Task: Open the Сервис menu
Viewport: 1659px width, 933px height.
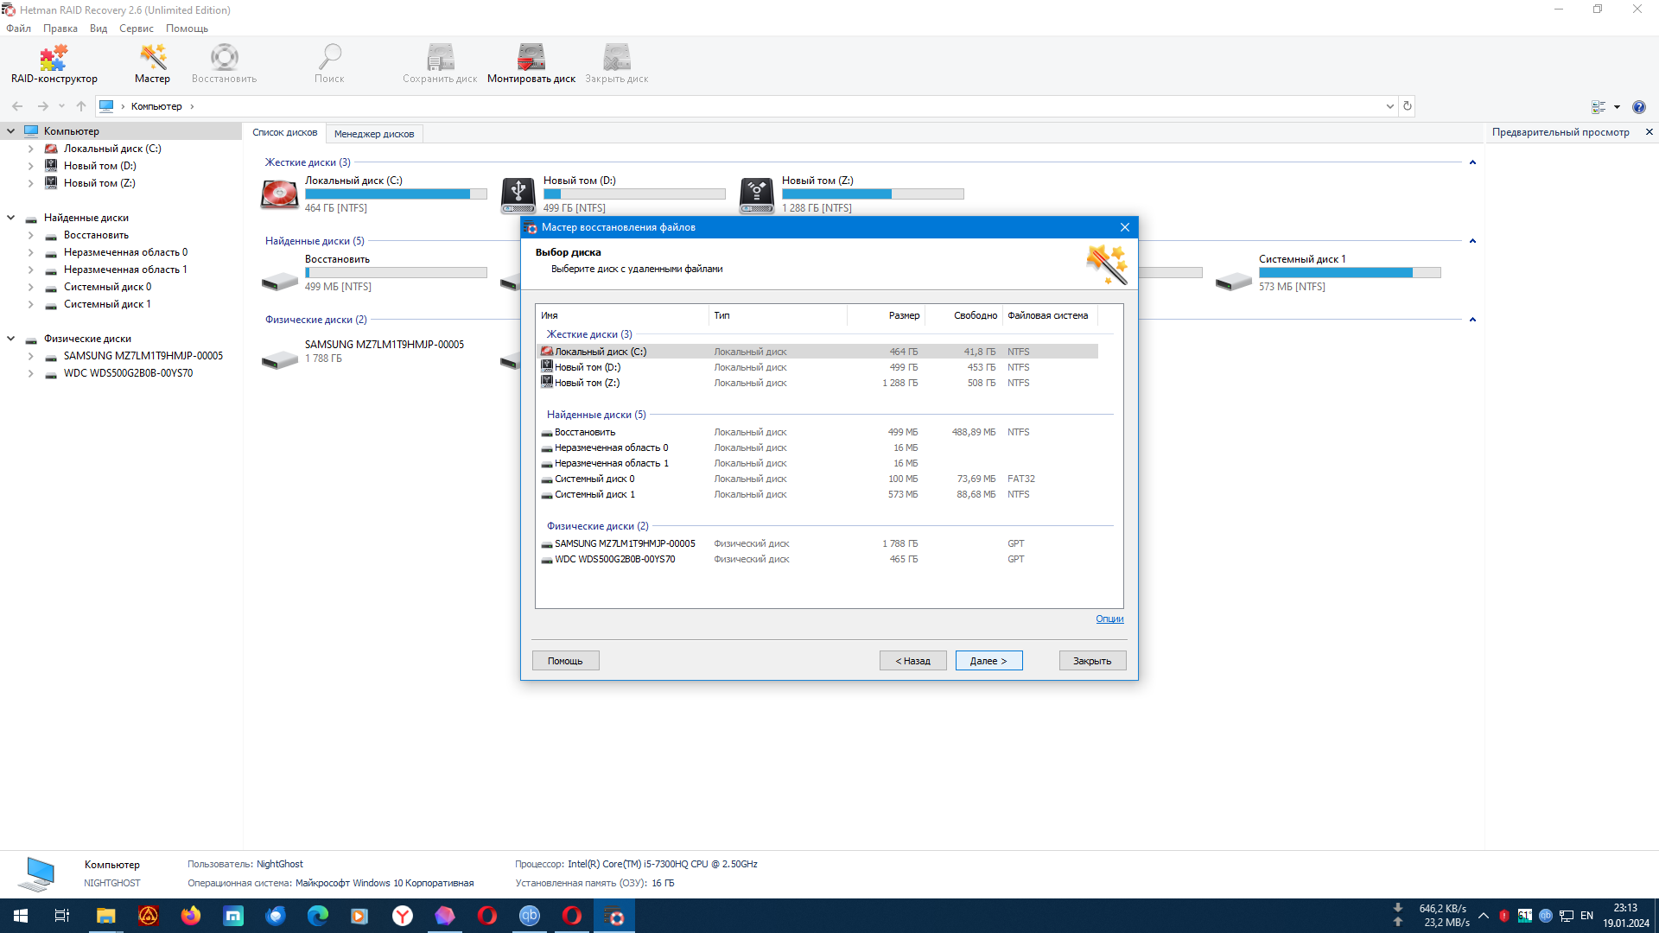Action: click(x=137, y=29)
